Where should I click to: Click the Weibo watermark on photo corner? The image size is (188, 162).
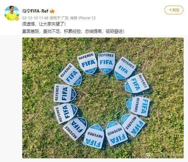[x=164, y=155]
